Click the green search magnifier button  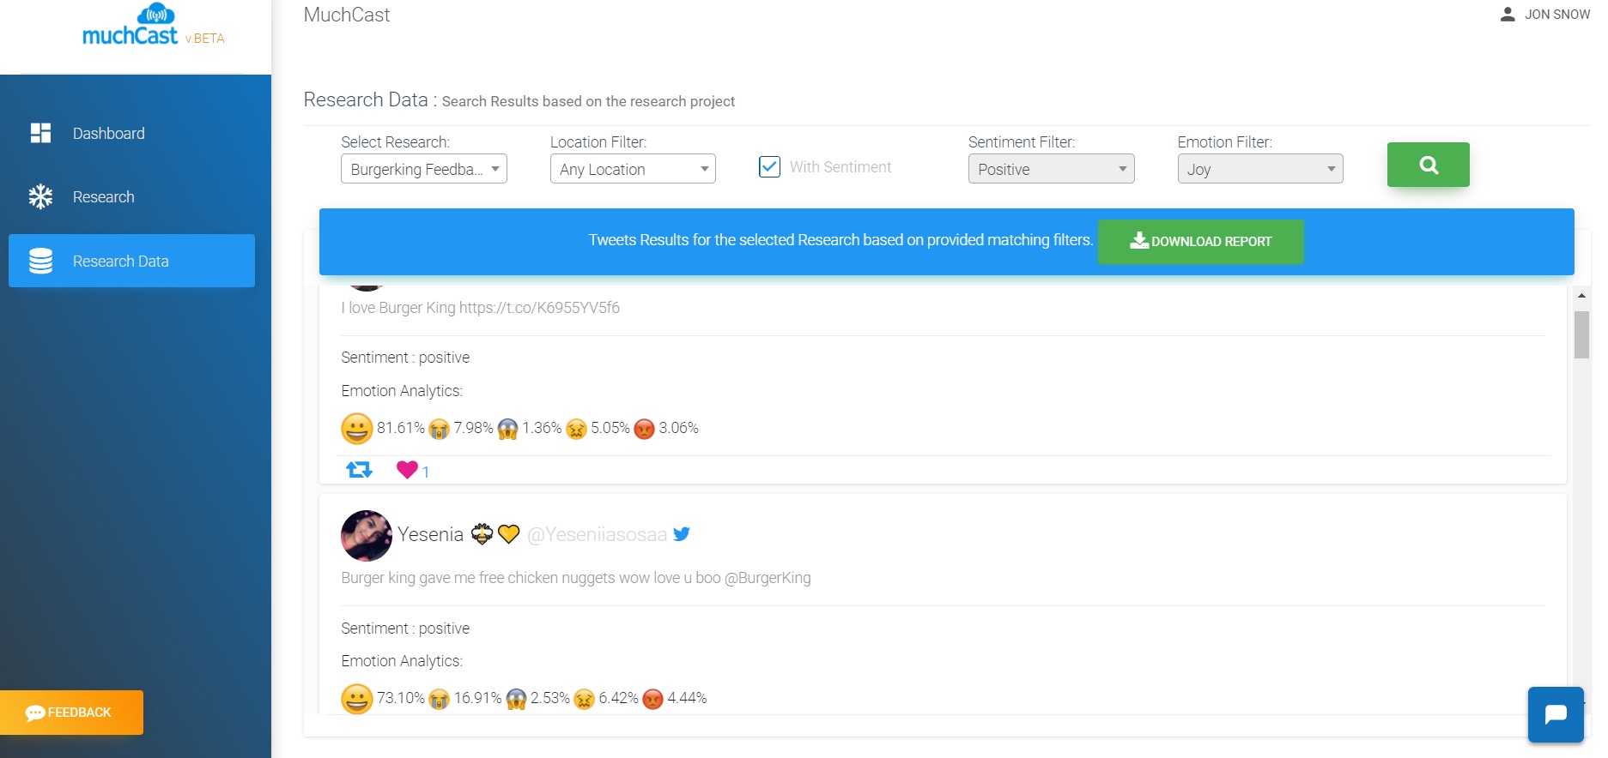click(x=1428, y=165)
